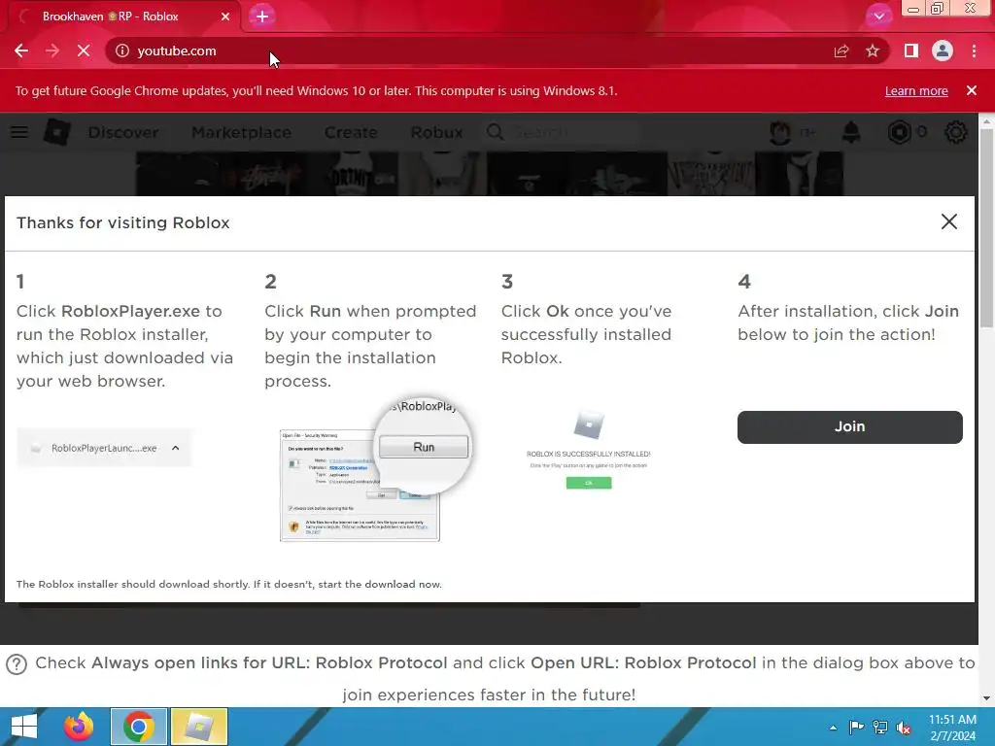Open the Marketplace menu item
Image resolution: width=995 pixels, height=746 pixels.
(241, 132)
